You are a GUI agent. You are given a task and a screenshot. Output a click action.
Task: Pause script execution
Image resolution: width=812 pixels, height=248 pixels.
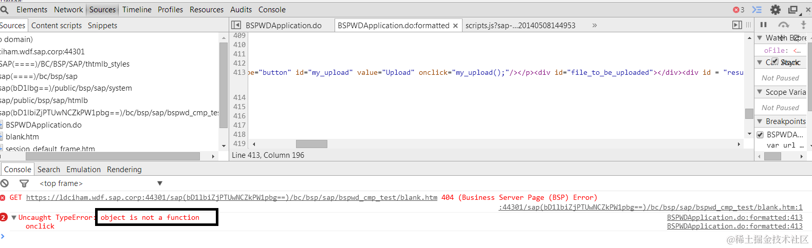pos(764,25)
